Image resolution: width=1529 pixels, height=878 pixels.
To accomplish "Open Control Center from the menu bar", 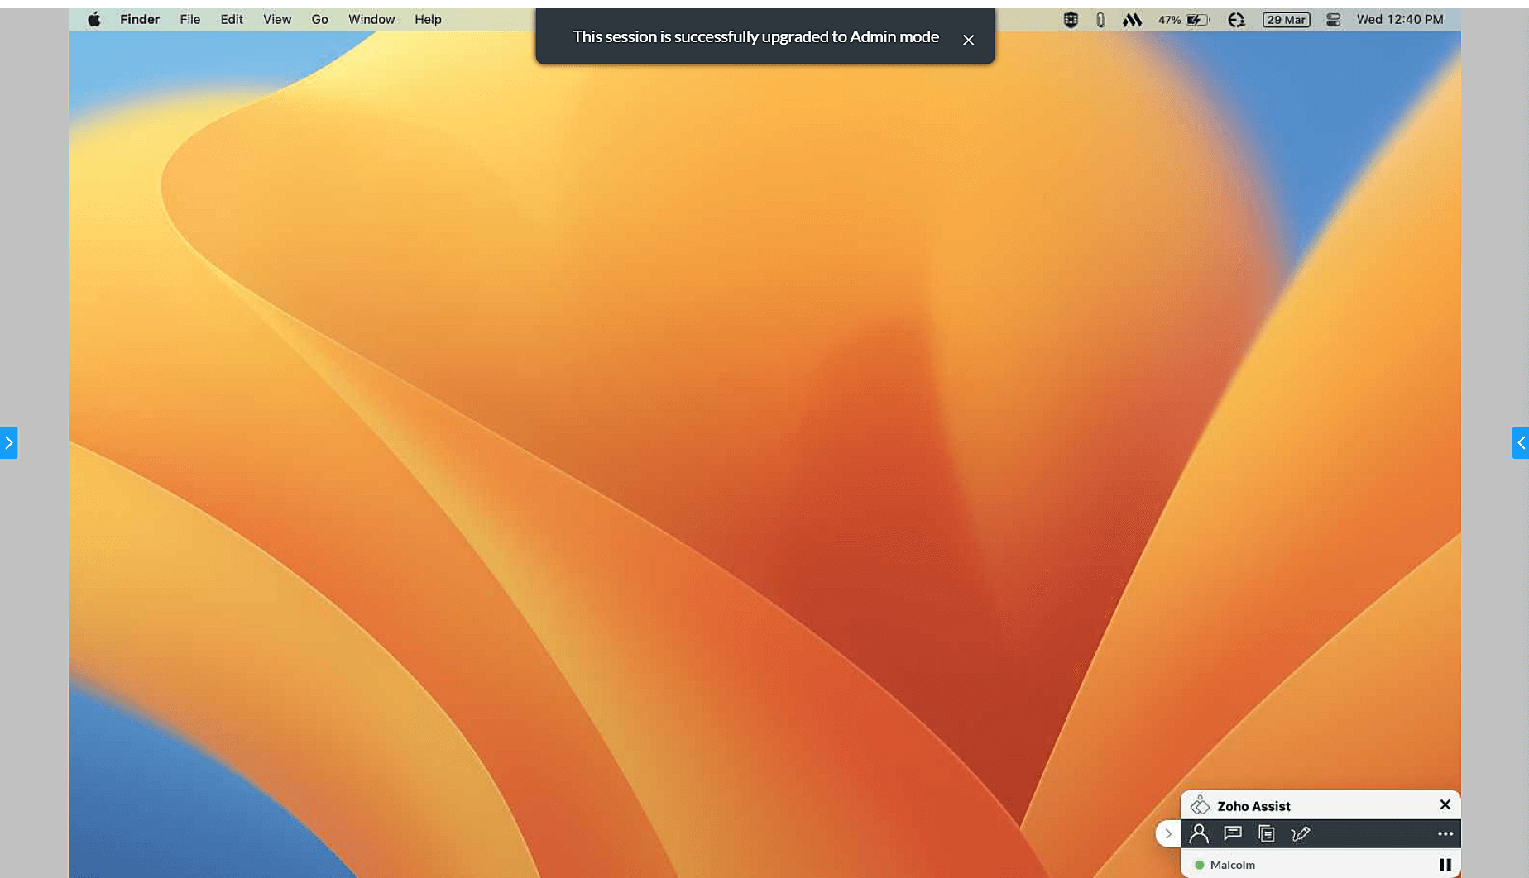I will [1333, 19].
